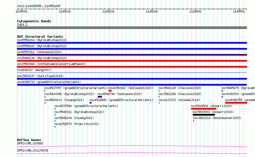
Task: Click the 114520k ruler tick label
Action: point(109,11)
